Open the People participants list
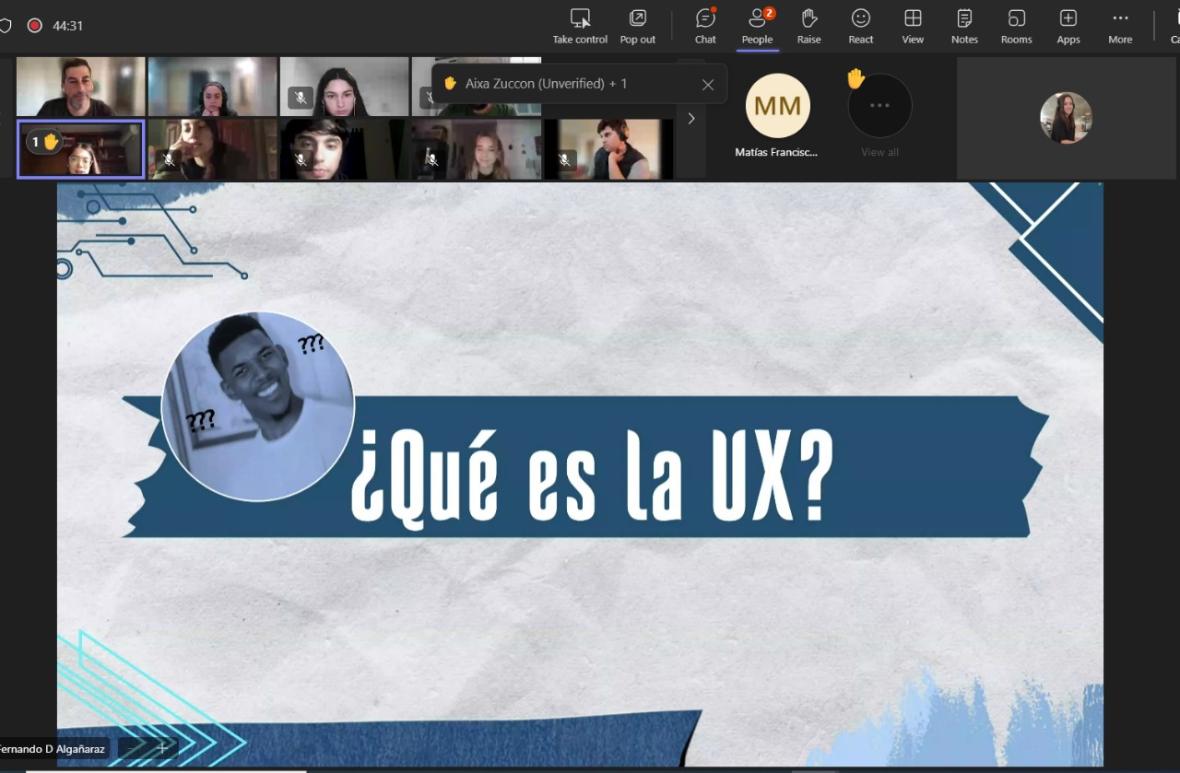 [x=757, y=26]
